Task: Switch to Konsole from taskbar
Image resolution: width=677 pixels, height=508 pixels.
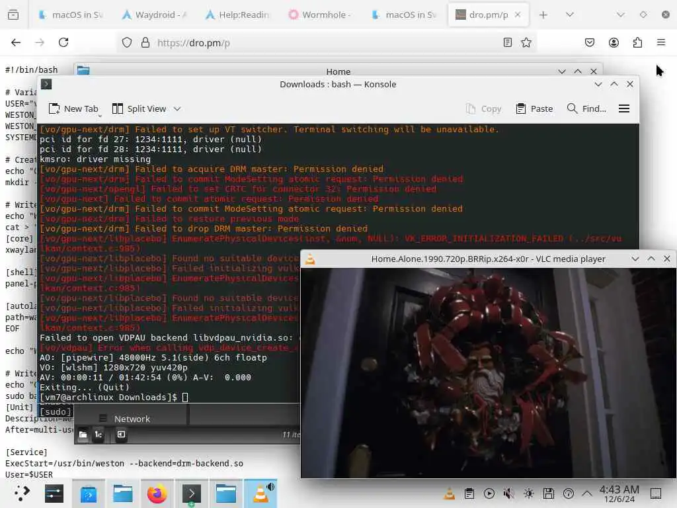Action: point(192,493)
